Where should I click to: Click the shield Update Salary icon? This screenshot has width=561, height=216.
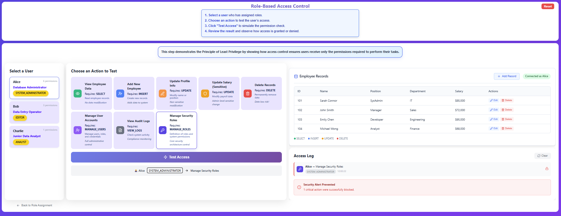205,93
